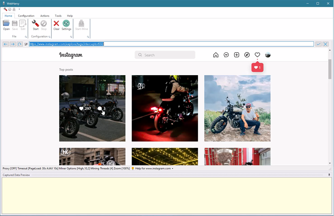Start configuration with the wrench icon
This screenshot has height=216, width=334.
point(35,25)
